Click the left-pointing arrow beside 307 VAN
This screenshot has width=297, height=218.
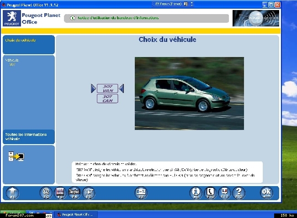point(122,88)
